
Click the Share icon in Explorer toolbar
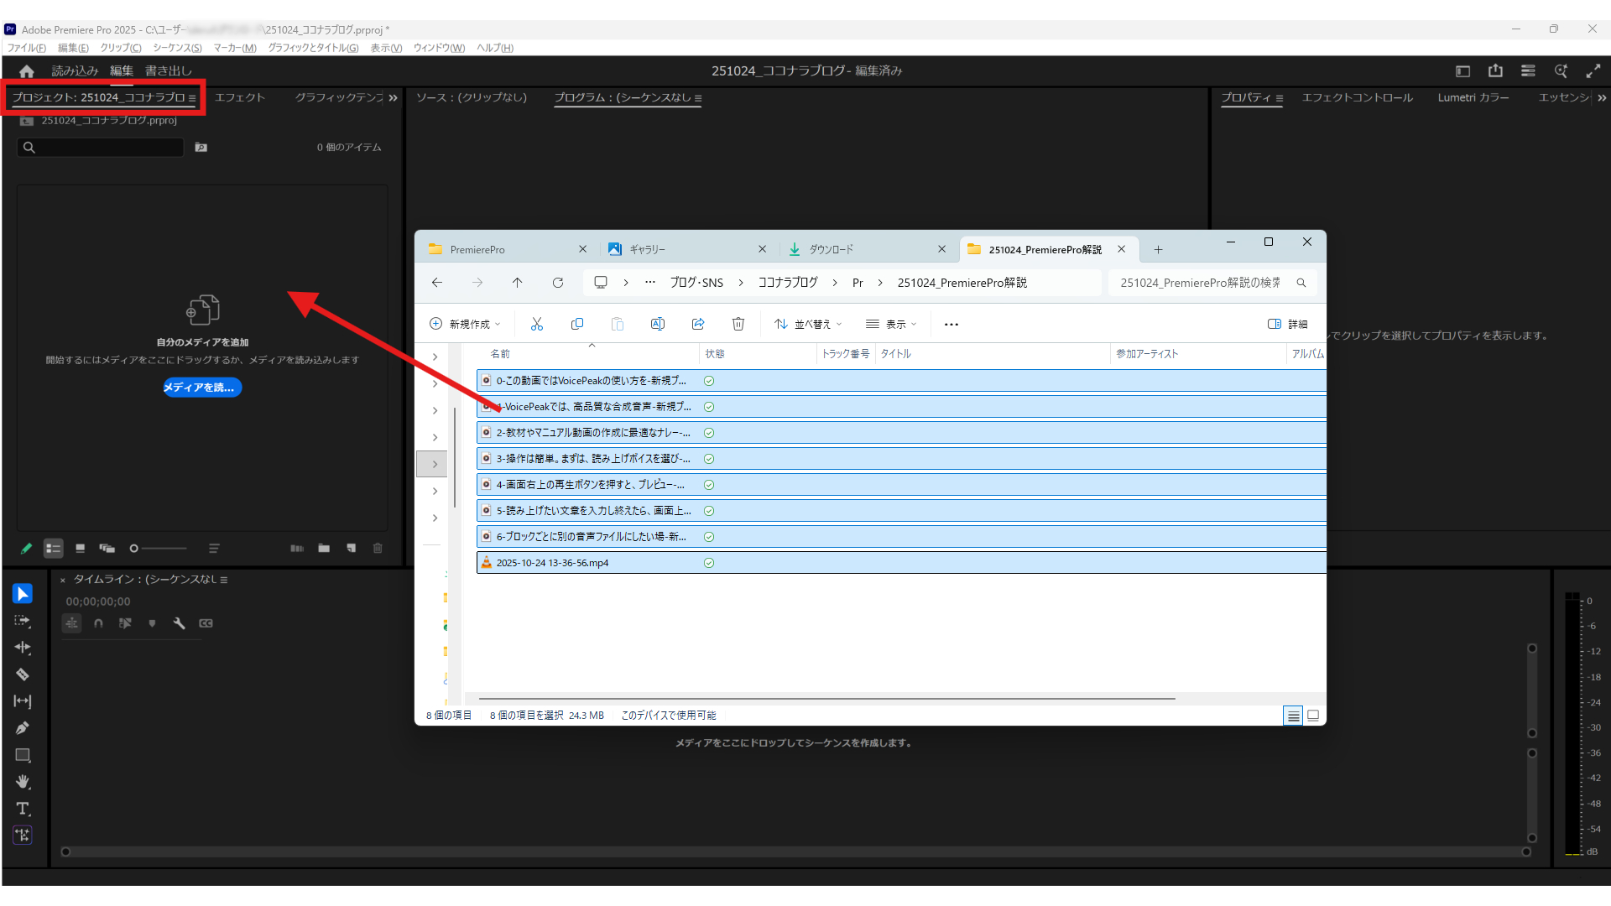click(x=698, y=324)
